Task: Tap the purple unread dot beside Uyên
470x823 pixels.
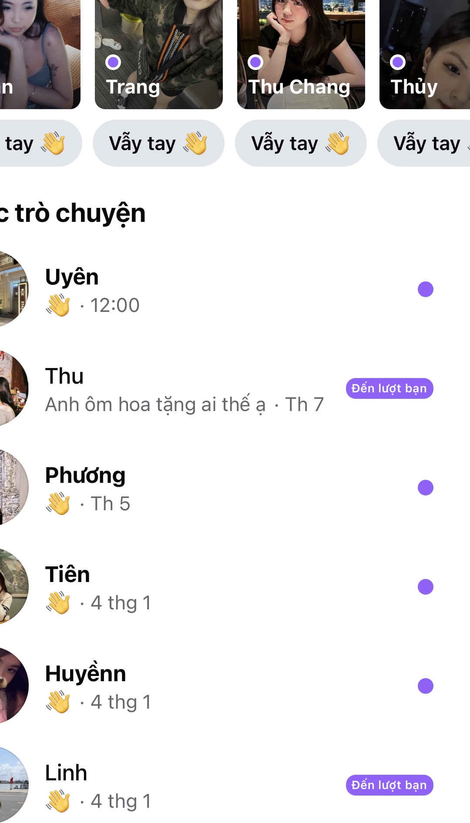Action: pyautogui.click(x=425, y=289)
